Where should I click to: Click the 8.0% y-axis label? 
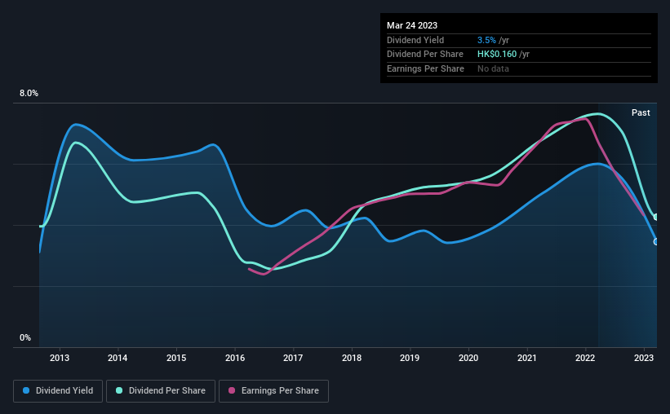coord(29,94)
